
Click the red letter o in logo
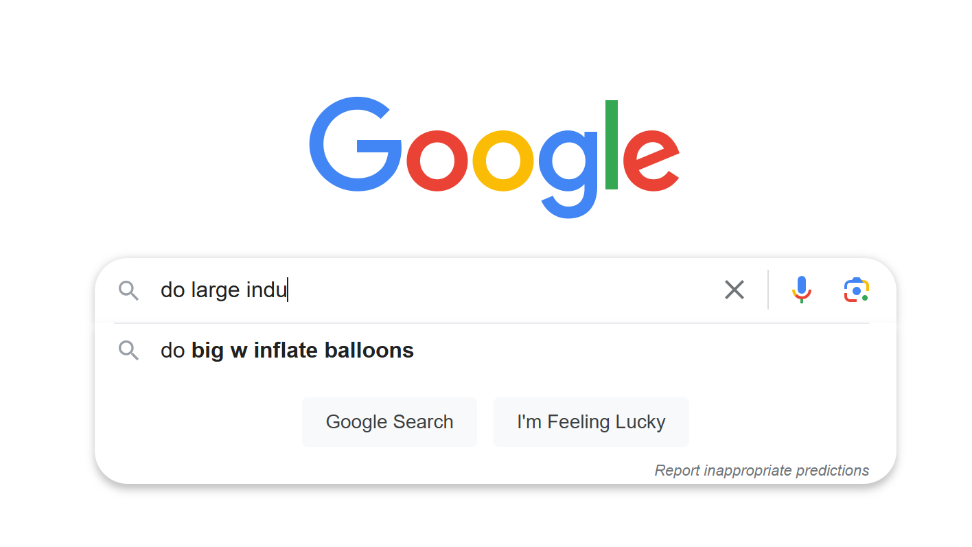point(437,161)
